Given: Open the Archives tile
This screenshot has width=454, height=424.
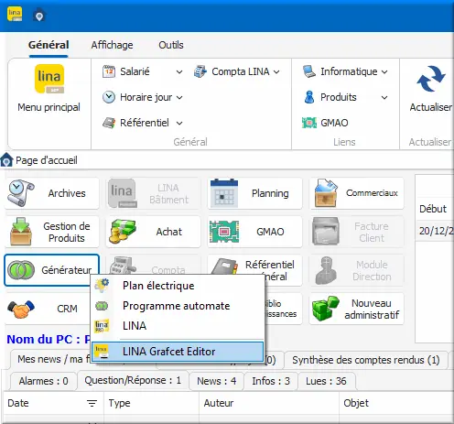Looking at the screenshot, I should 52,193.
